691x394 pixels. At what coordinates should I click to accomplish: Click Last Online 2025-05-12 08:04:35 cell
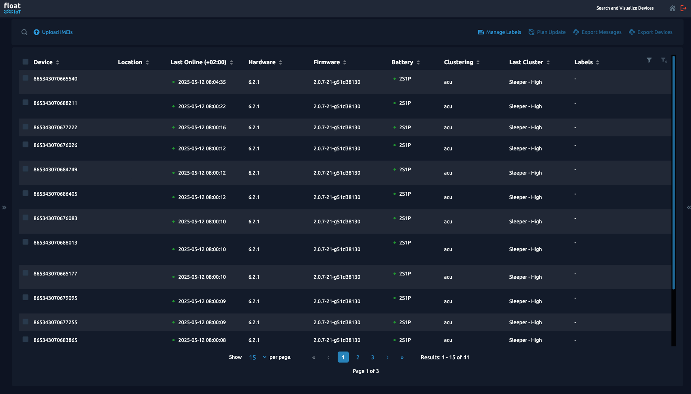pos(202,82)
